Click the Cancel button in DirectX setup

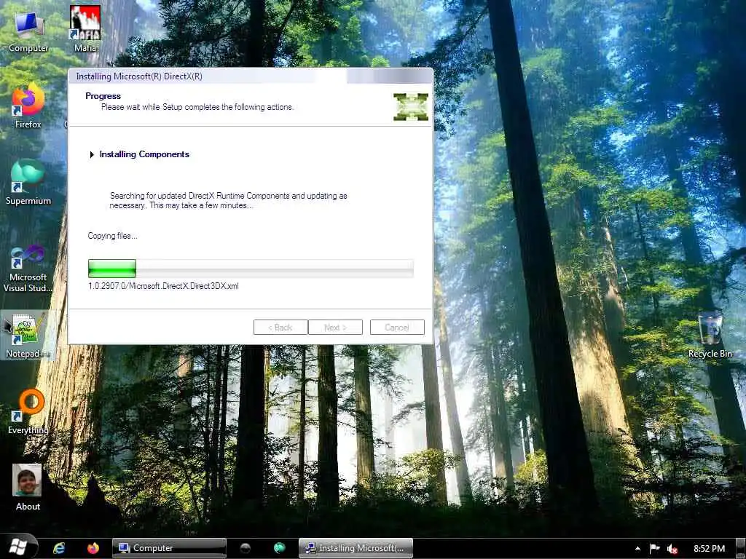[397, 327]
